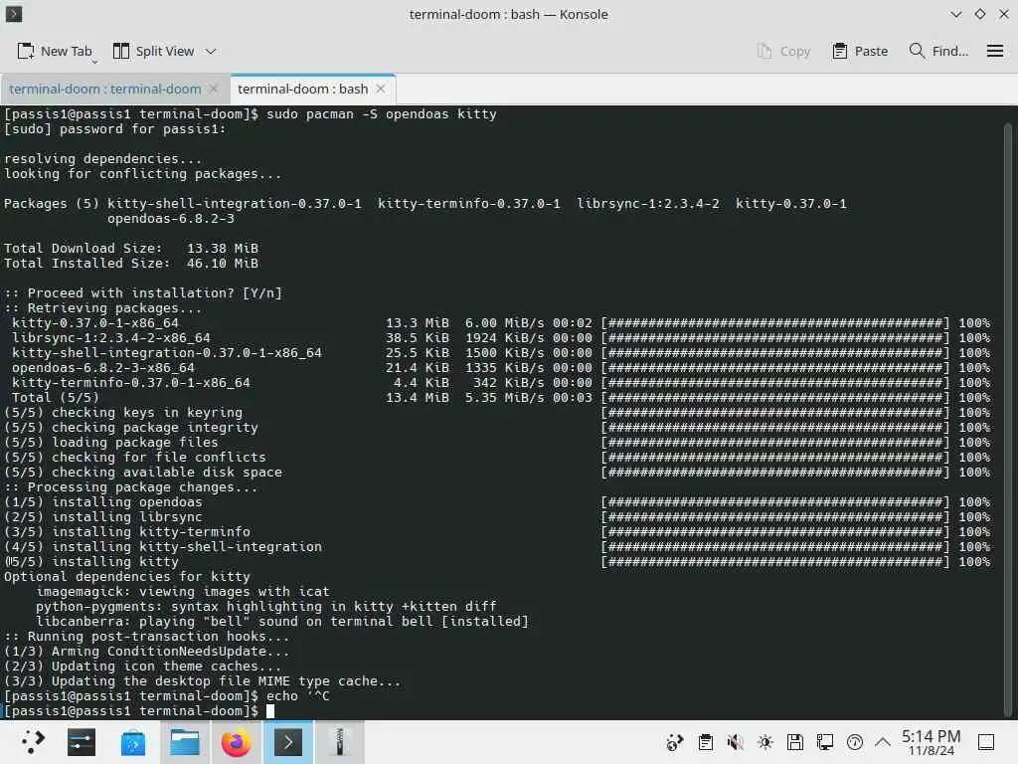This screenshot has height=764, width=1018.
Task: Open removable devices tray icon
Action: [x=794, y=742]
